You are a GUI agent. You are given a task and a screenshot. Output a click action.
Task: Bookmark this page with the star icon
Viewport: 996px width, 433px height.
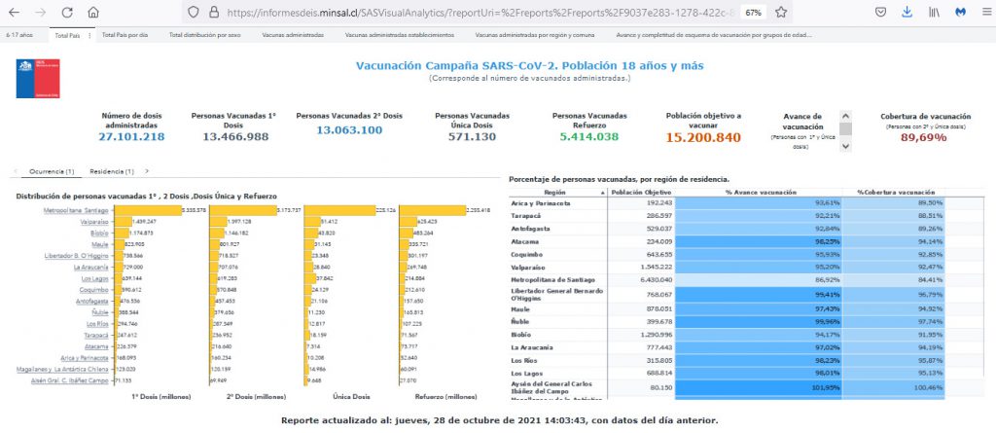(781, 12)
